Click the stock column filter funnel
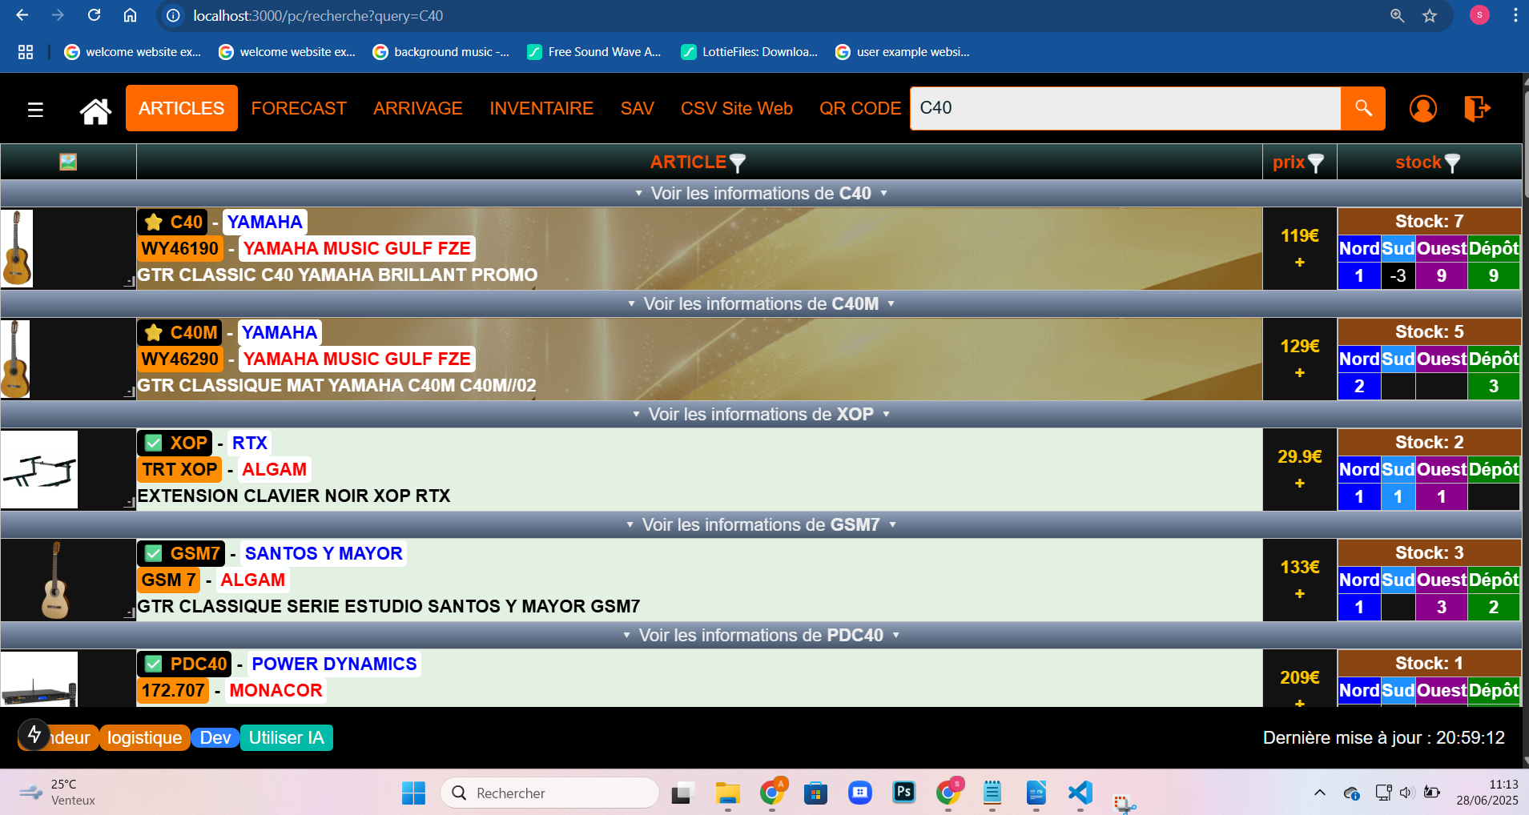This screenshot has height=815, width=1529. 1451,163
